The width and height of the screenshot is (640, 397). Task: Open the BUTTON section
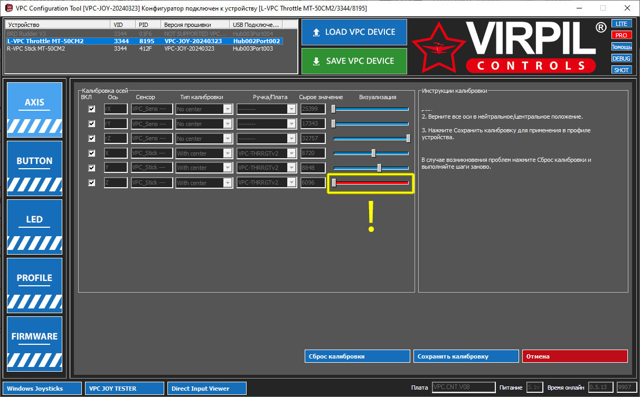point(34,168)
